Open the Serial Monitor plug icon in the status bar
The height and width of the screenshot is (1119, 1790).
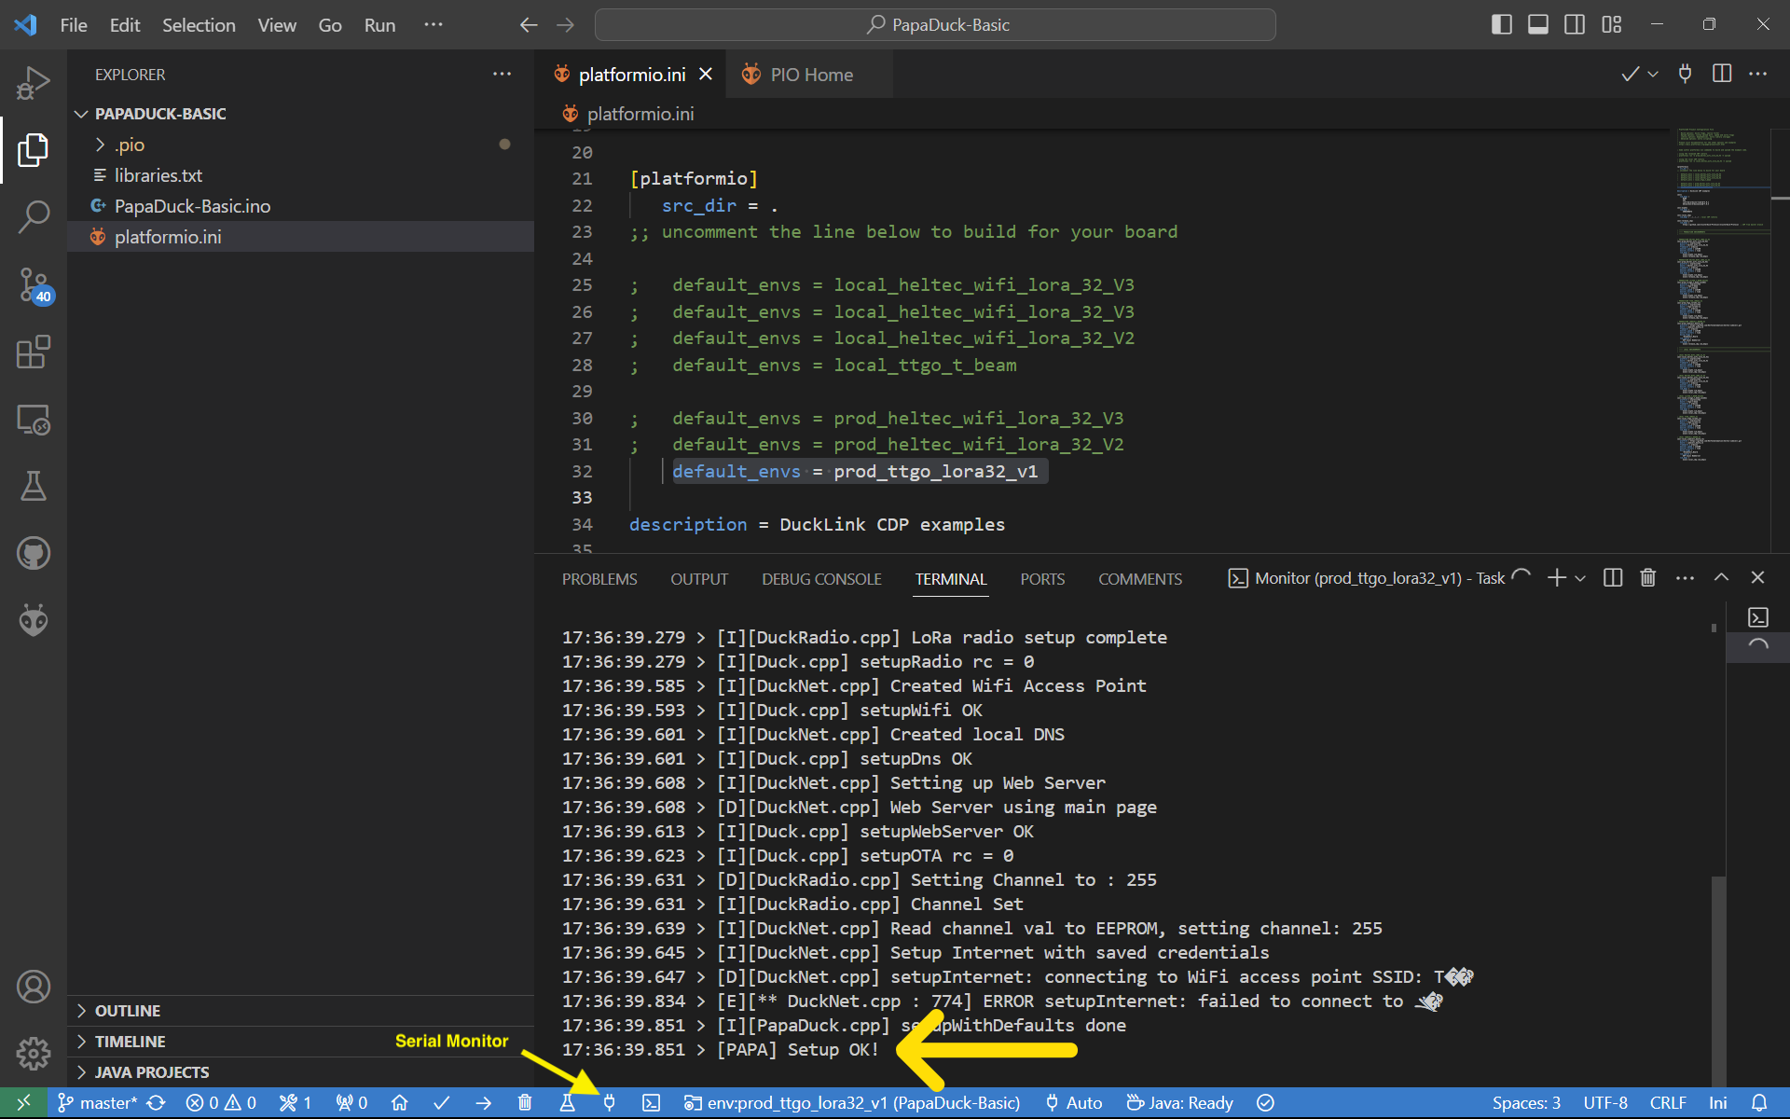point(609,1103)
